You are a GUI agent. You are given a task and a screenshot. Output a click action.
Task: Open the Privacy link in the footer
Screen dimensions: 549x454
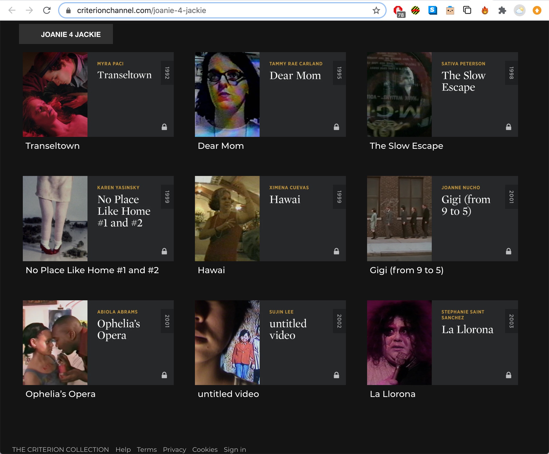(175, 449)
